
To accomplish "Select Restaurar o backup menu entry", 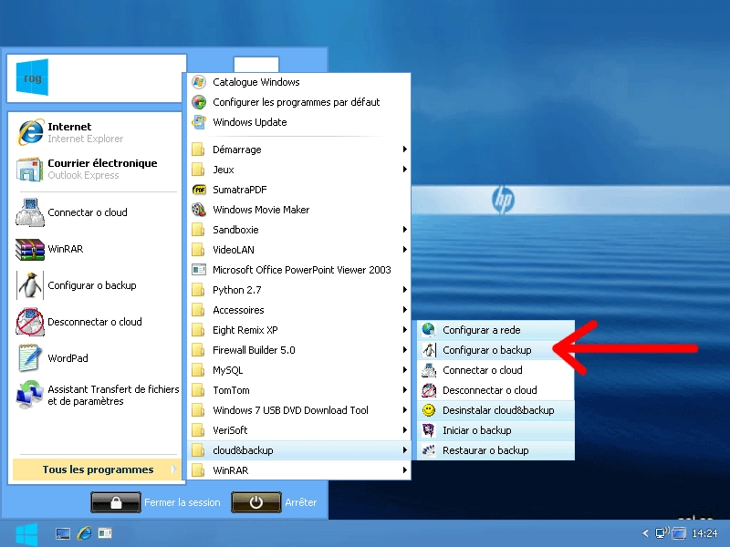I will tap(495, 450).
